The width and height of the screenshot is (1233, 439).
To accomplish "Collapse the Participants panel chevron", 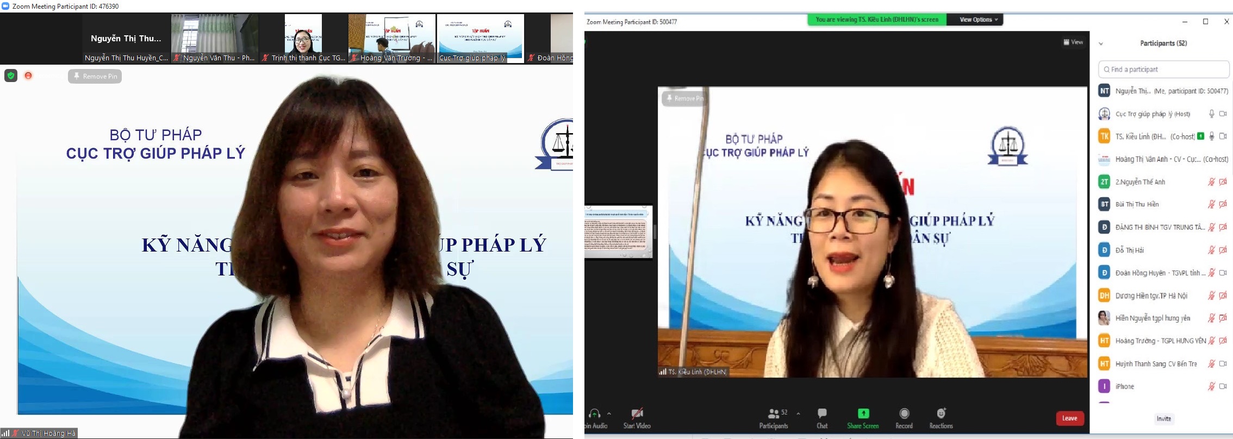I will point(1101,43).
